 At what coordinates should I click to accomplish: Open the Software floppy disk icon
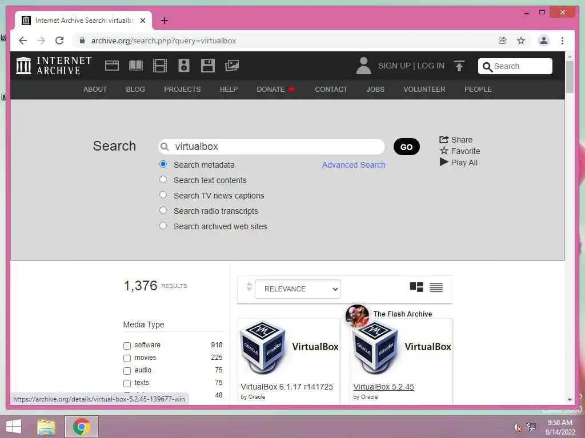point(207,66)
